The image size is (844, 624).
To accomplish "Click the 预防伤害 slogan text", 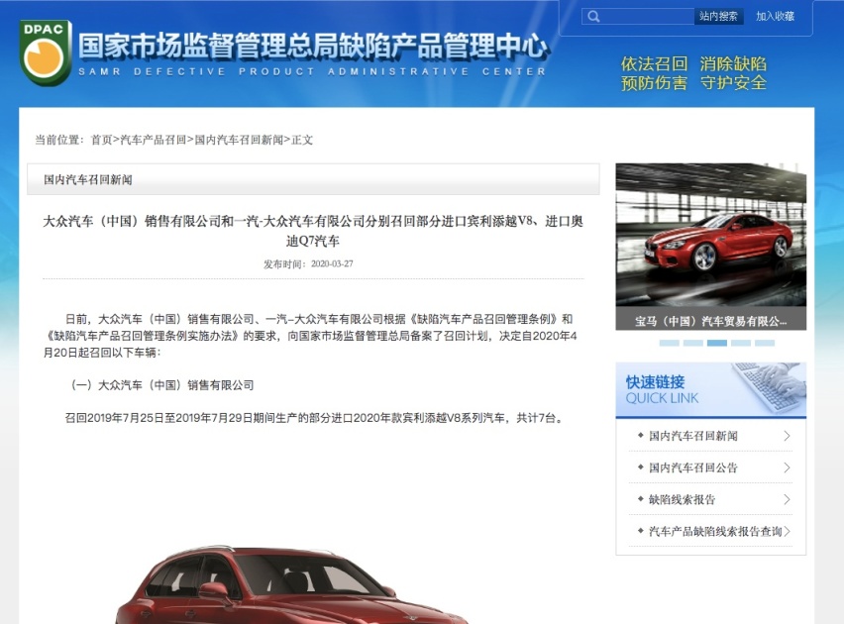I will click(x=654, y=83).
